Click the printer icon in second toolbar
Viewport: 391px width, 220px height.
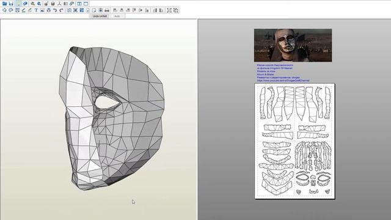coord(107,10)
